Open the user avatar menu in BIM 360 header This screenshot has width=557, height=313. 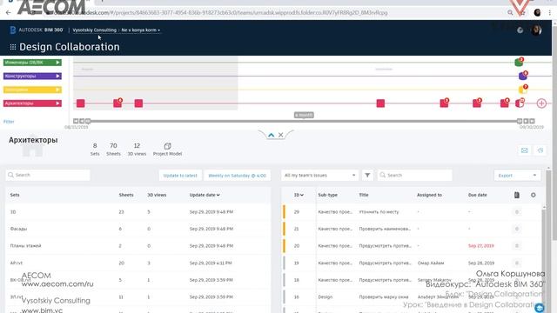click(x=536, y=30)
